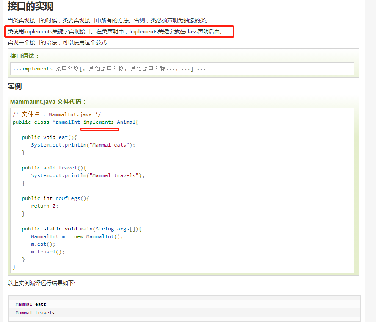The width and height of the screenshot is (376, 322).
Task: Click the println "Mammal eats" code line
Action: pyautogui.click(x=83, y=145)
